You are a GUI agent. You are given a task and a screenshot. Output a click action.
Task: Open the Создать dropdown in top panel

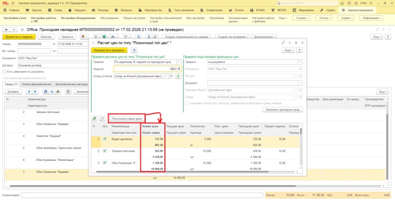coord(301,18)
